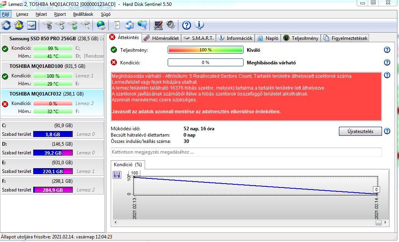The image size is (399, 242).
Task: Click the graph scrollbar left arrow
Action: click(x=115, y=222)
